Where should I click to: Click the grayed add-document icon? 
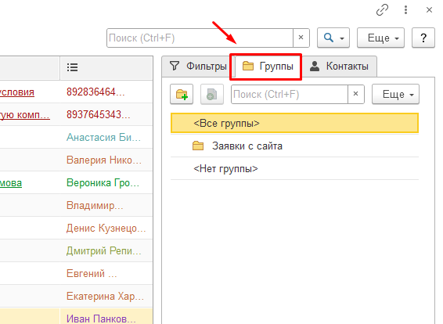click(x=212, y=94)
